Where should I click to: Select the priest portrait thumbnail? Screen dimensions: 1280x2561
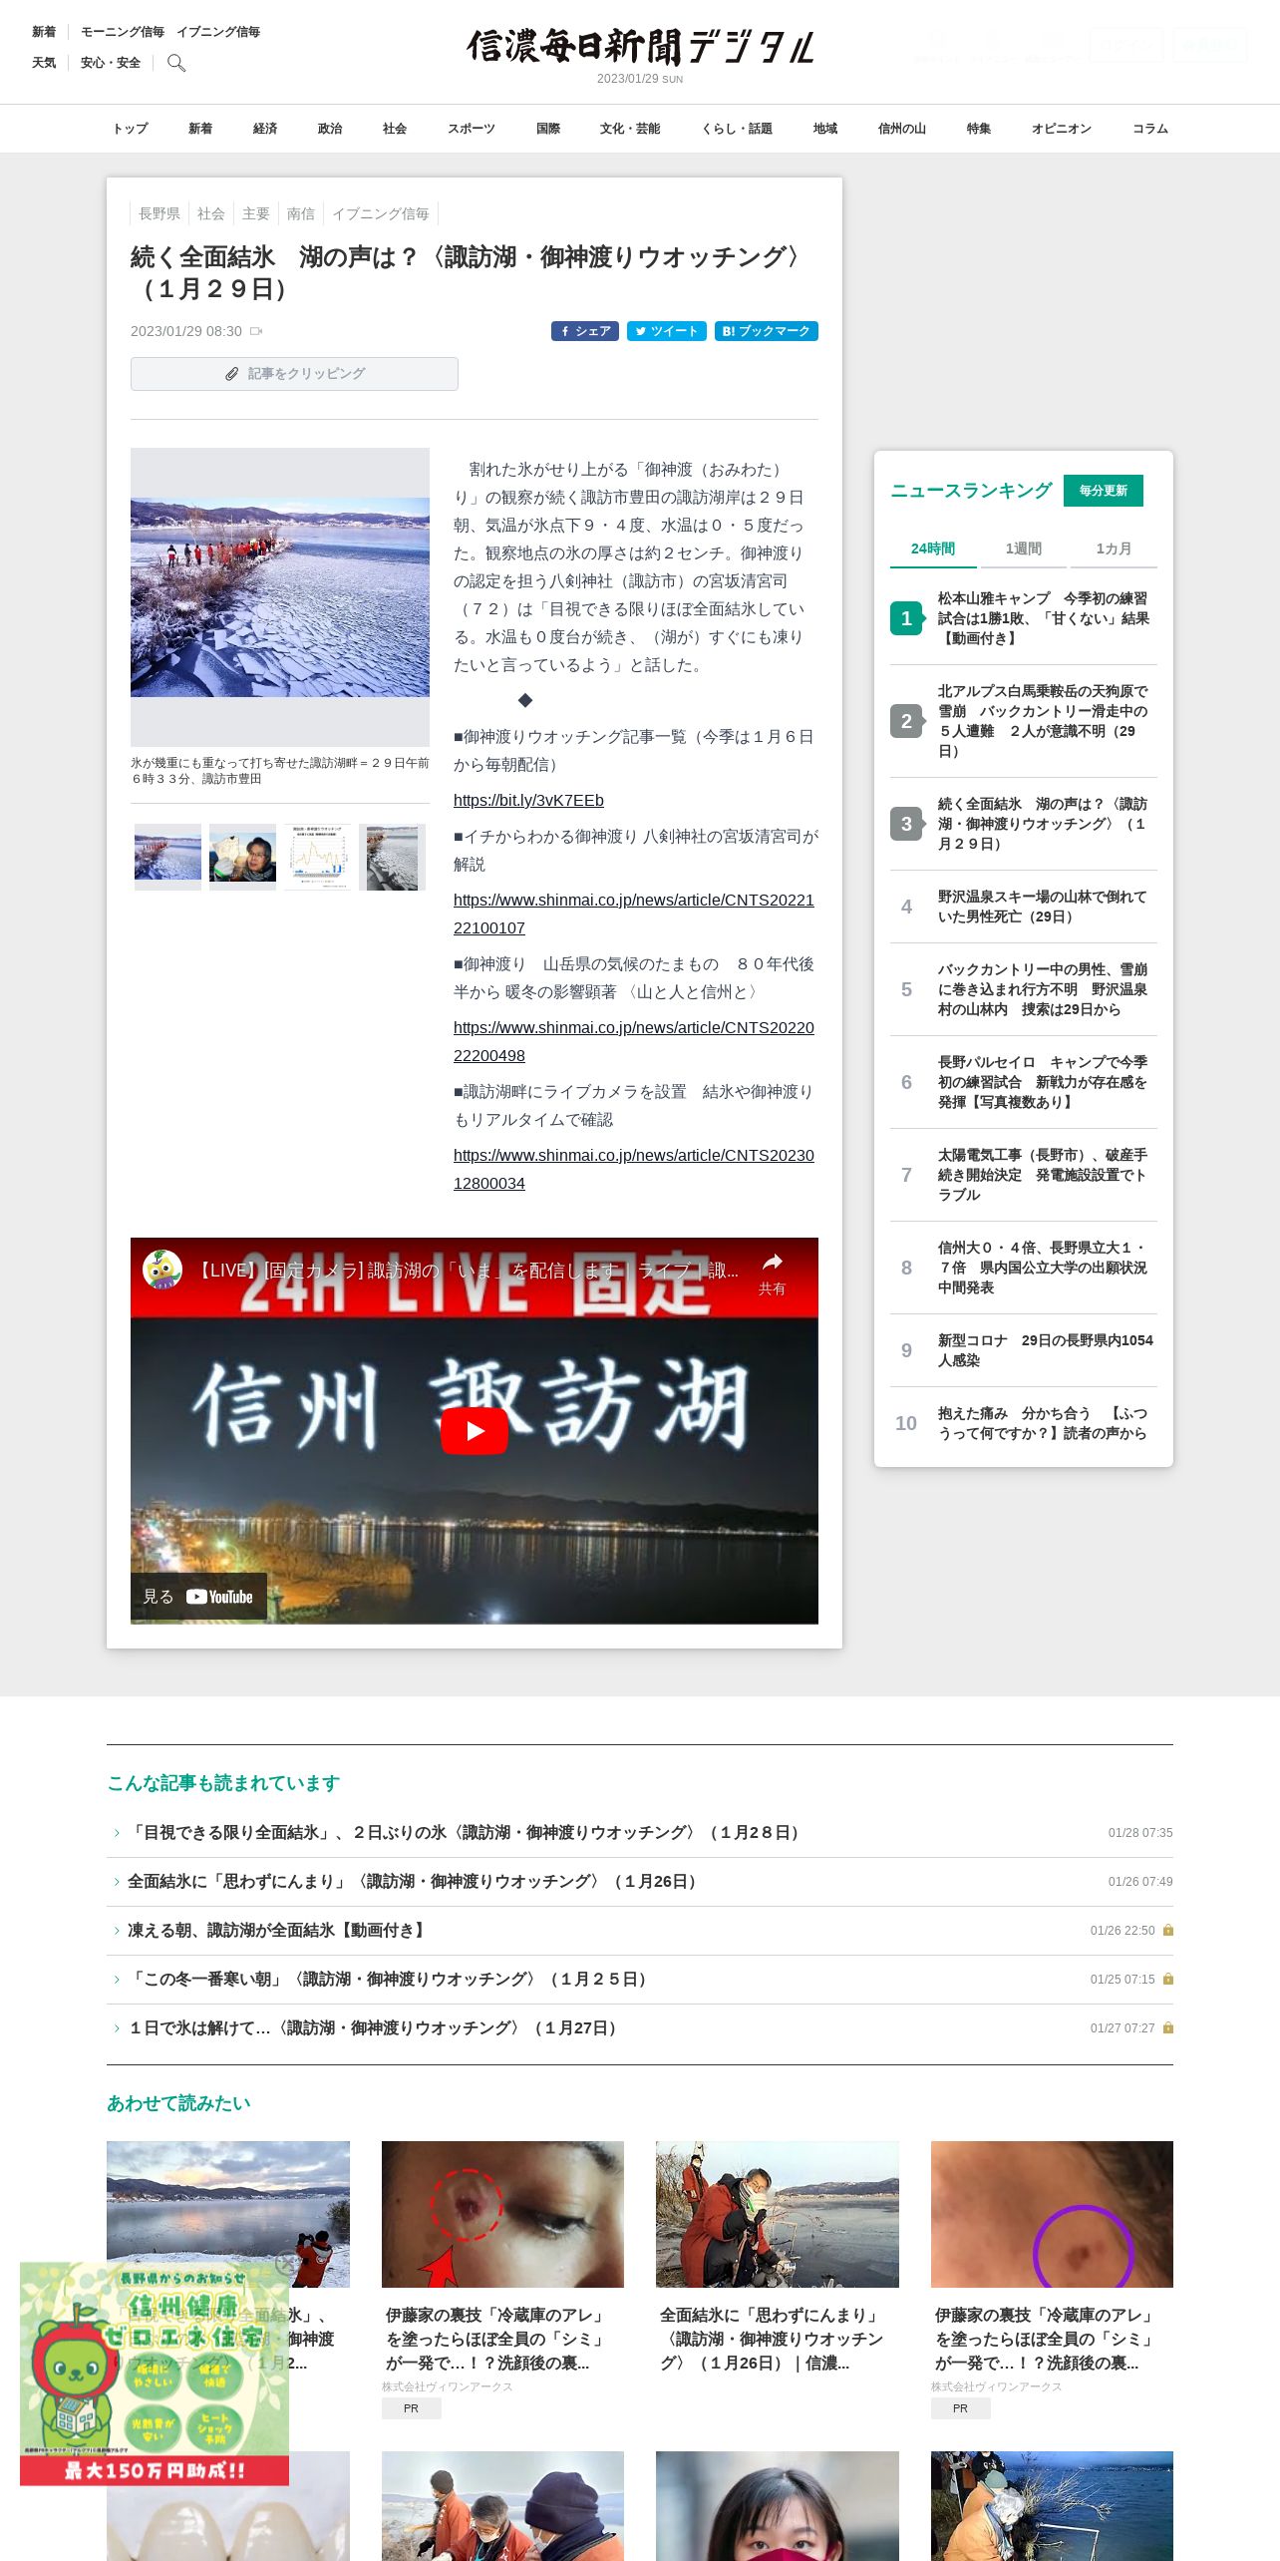tap(242, 857)
